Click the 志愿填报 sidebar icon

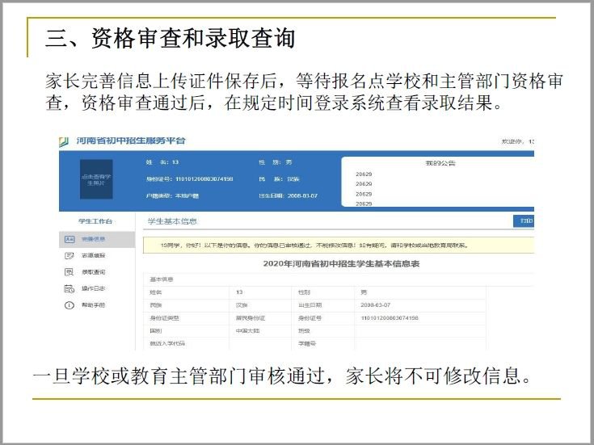point(70,255)
